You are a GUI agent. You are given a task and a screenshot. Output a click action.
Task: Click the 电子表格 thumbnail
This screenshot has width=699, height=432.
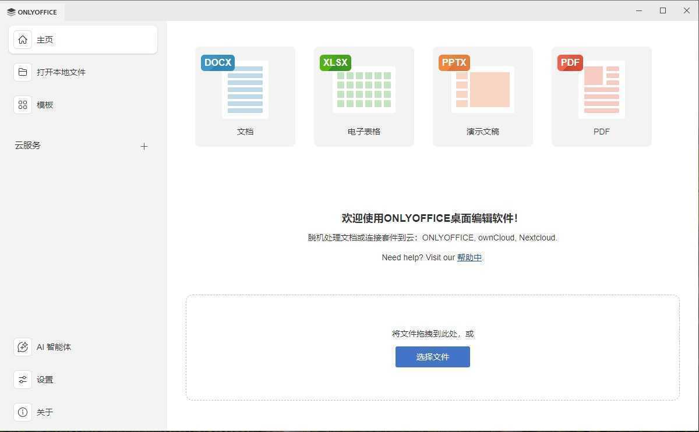point(363,88)
